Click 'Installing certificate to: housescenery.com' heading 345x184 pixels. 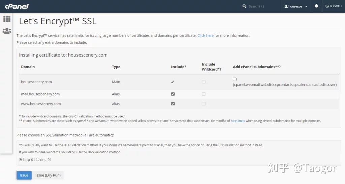point(63,55)
